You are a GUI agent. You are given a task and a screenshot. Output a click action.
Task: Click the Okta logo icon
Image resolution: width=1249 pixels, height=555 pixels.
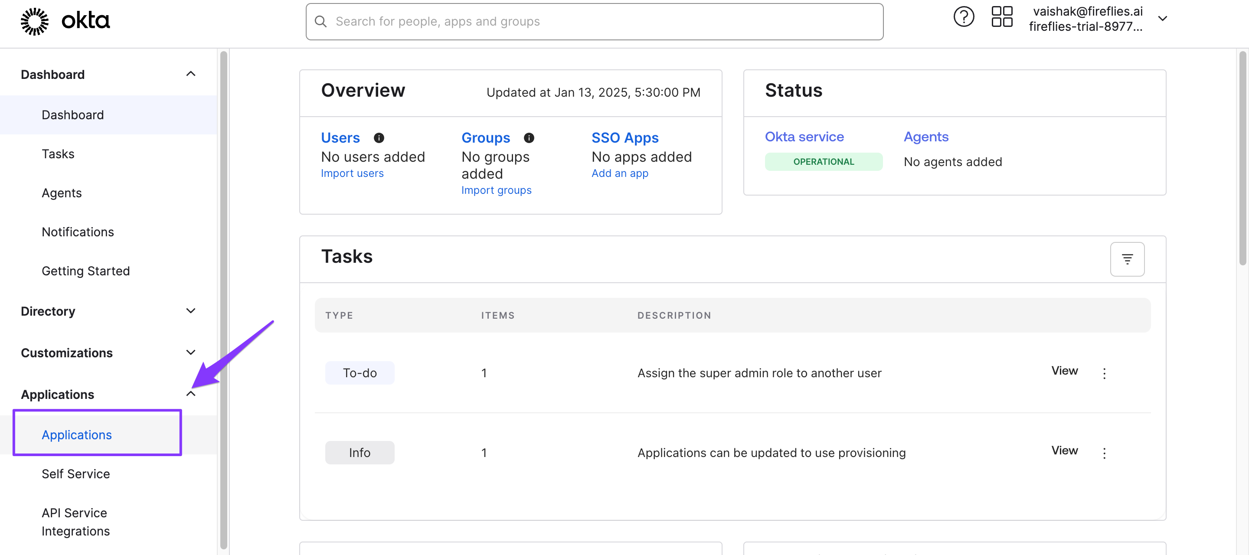(x=34, y=21)
